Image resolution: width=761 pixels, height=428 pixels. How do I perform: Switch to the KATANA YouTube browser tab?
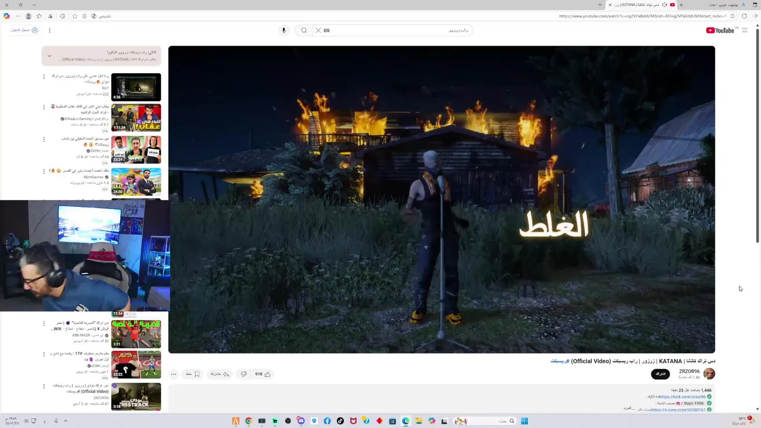click(642, 5)
